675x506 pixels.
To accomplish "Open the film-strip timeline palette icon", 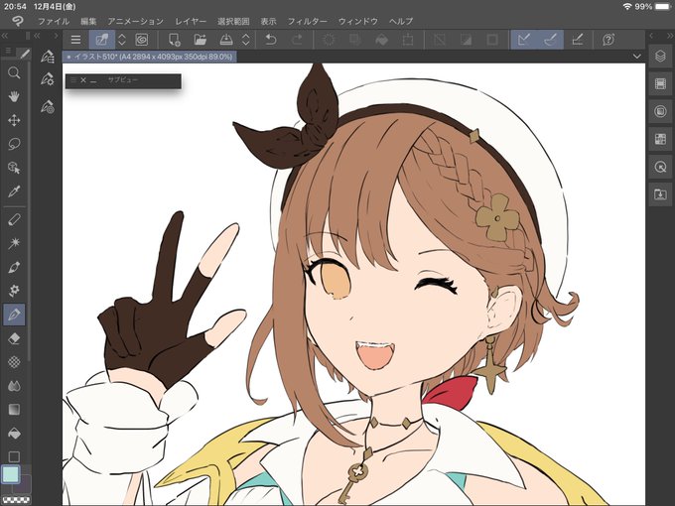I will click(x=660, y=83).
